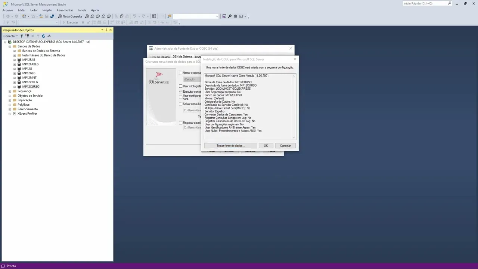Click the ODBC Administrator title bar icon

pos(151,48)
